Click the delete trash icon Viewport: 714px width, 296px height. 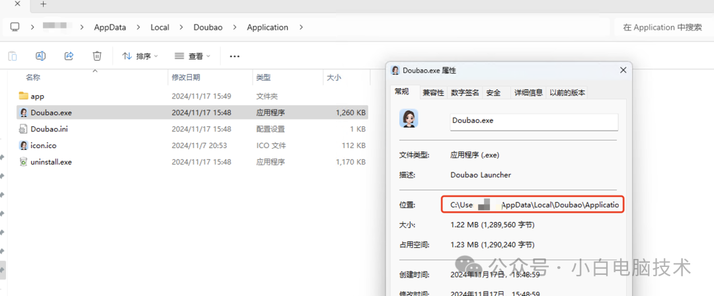(97, 56)
